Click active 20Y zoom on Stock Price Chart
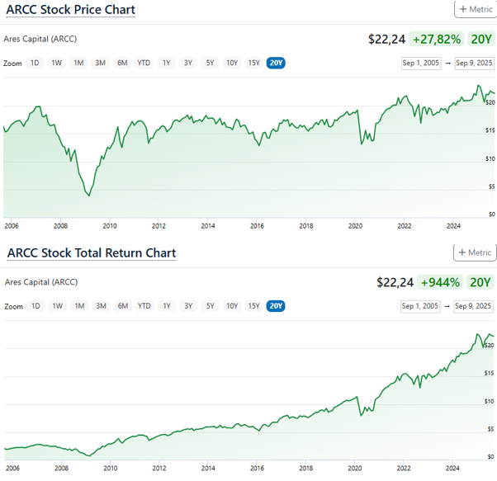The width and height of the screenshot is (497, 481). click(x=276, y=63)
